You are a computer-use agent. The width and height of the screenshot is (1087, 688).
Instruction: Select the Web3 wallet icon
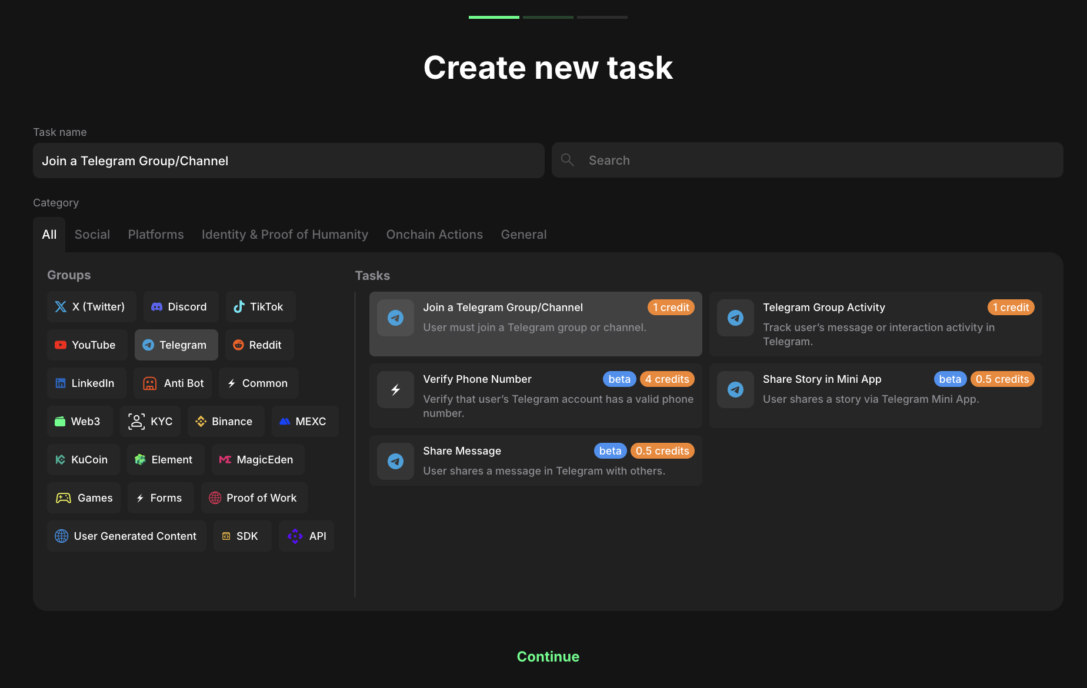pos(60,422)
